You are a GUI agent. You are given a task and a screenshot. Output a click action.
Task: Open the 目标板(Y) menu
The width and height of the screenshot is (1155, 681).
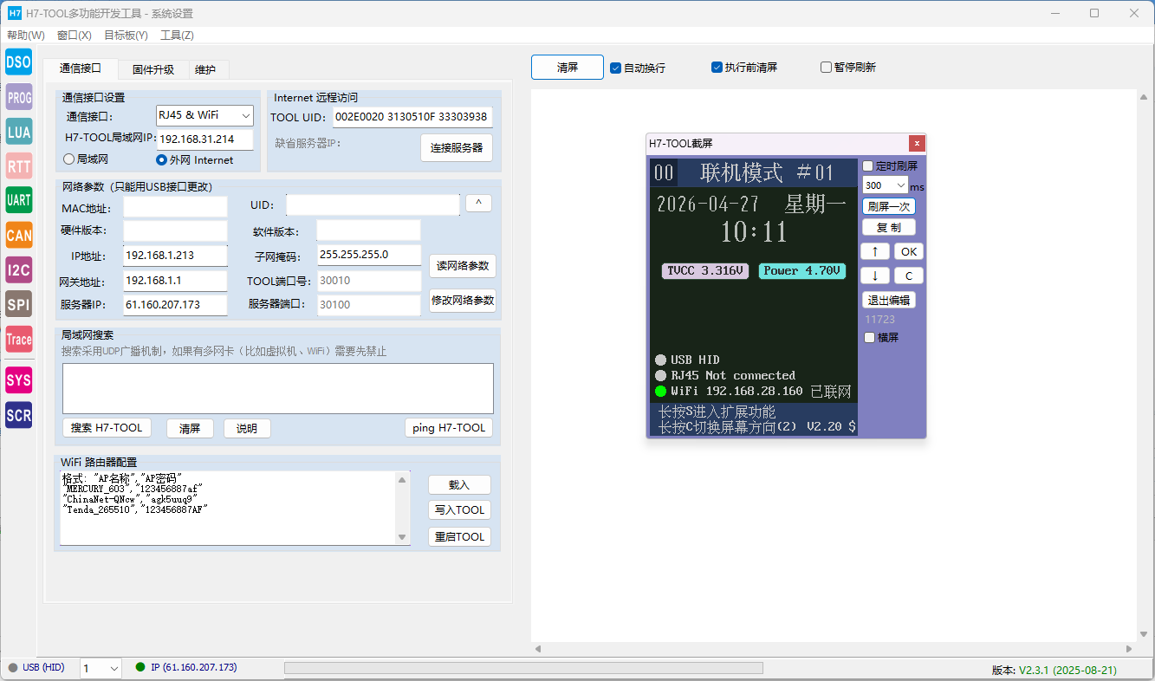pos(126,36)
